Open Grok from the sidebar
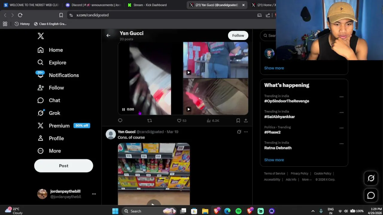 tap(49, 113)
